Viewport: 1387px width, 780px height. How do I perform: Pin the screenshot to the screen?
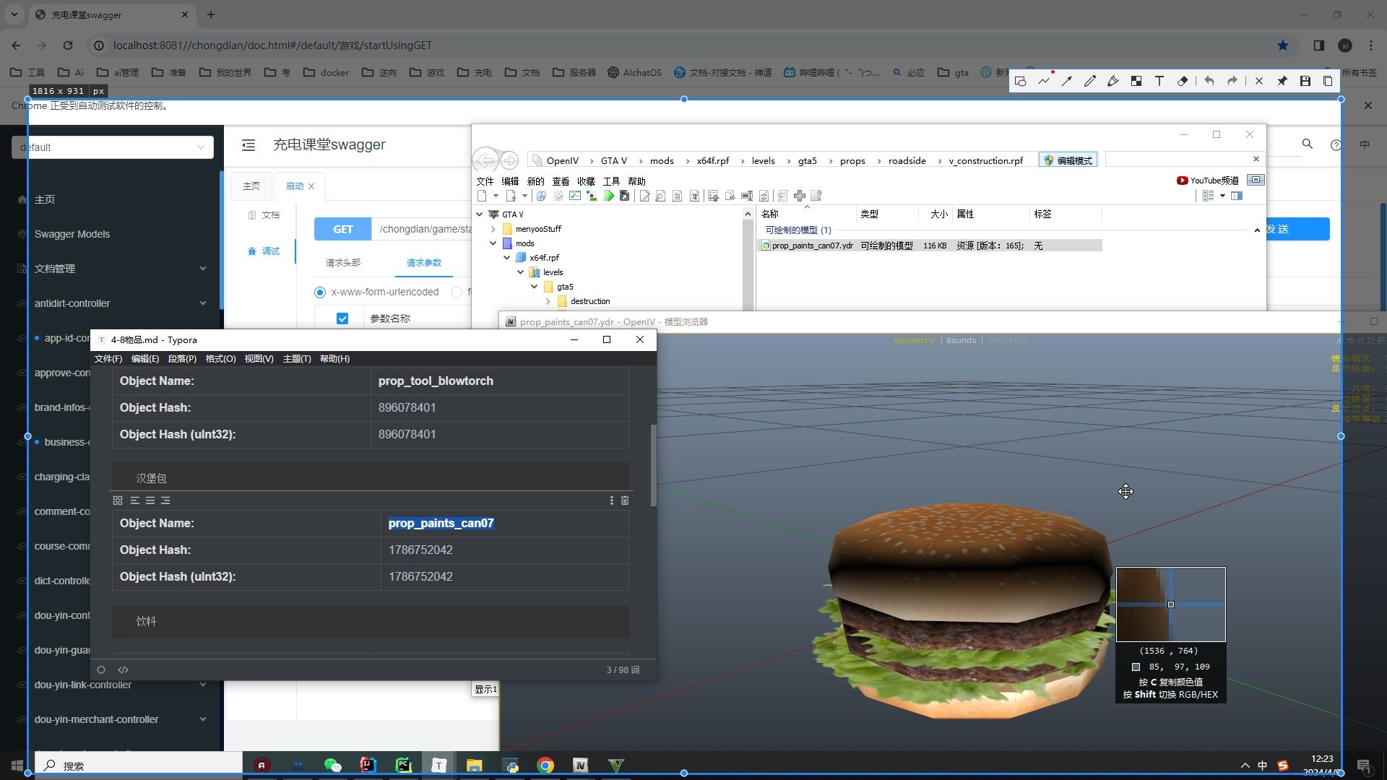(1282, 82)
